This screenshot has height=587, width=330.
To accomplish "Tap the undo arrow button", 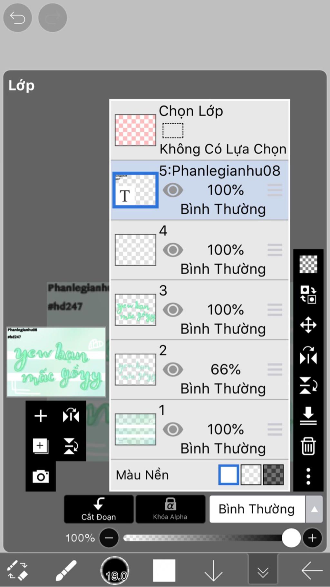I will coord(17,18).
